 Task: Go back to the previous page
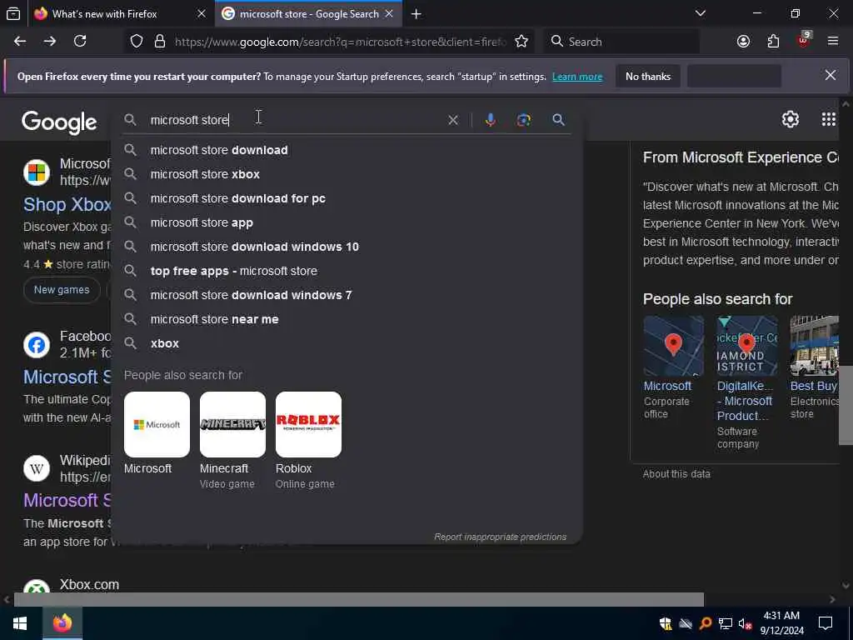click(20, 42)
